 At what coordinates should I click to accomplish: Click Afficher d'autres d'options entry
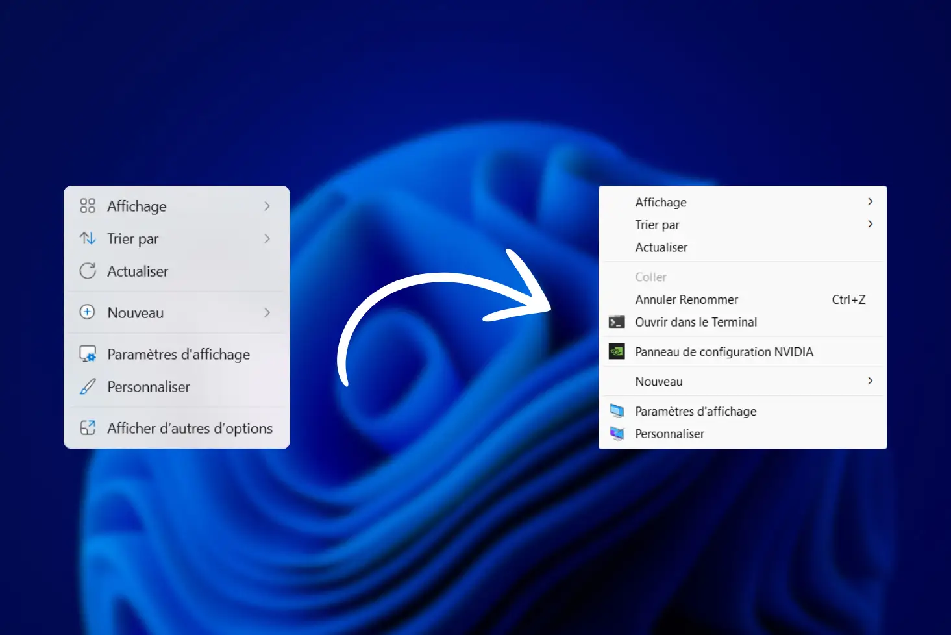190,429
